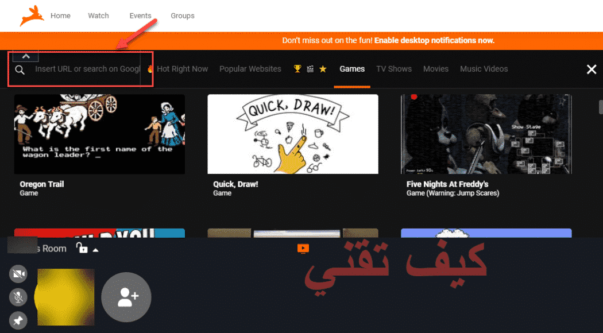The height and width of the screenshot is (333, 603).
Task: Click the pin icon
Action: pyautogui.click(x=18, y=320)
